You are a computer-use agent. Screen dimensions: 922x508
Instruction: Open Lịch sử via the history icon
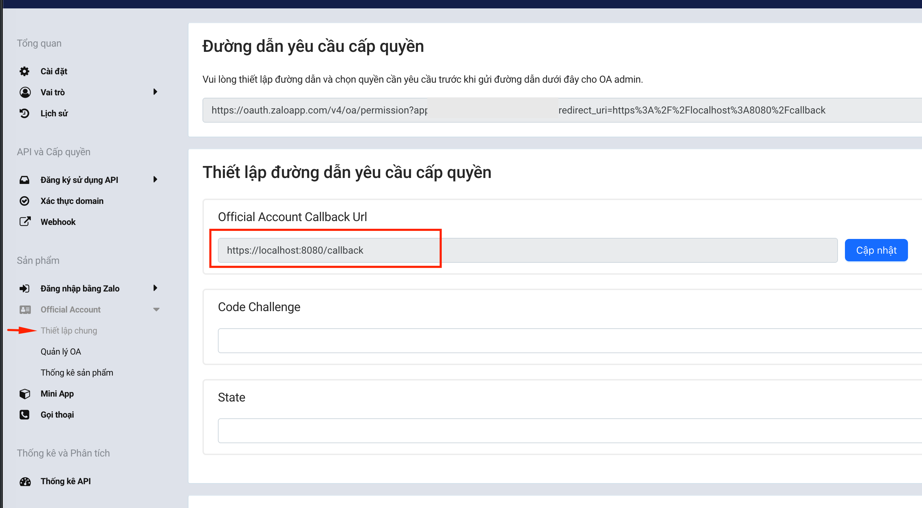24,113
